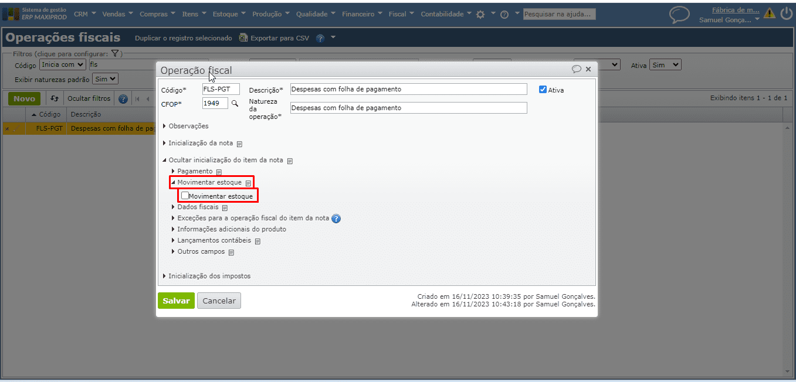Click the Natureza da operação input field

pos(409,108)
